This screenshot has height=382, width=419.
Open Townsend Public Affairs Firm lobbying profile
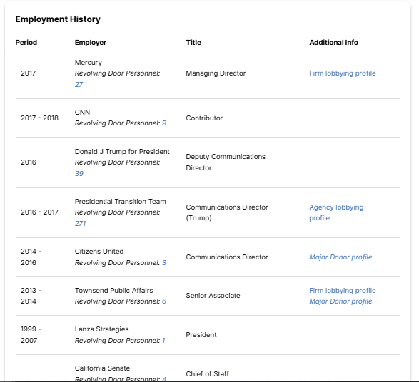343,291
